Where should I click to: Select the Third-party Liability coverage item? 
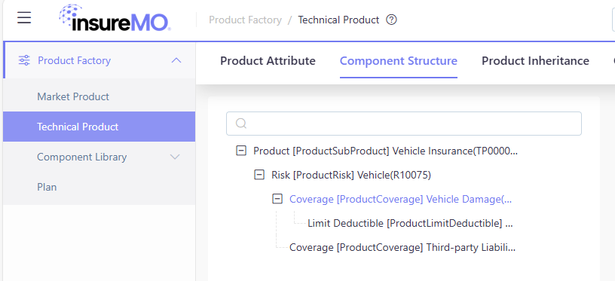[402, 248]
